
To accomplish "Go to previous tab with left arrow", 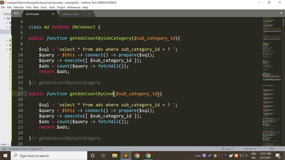I will [15, 13].
